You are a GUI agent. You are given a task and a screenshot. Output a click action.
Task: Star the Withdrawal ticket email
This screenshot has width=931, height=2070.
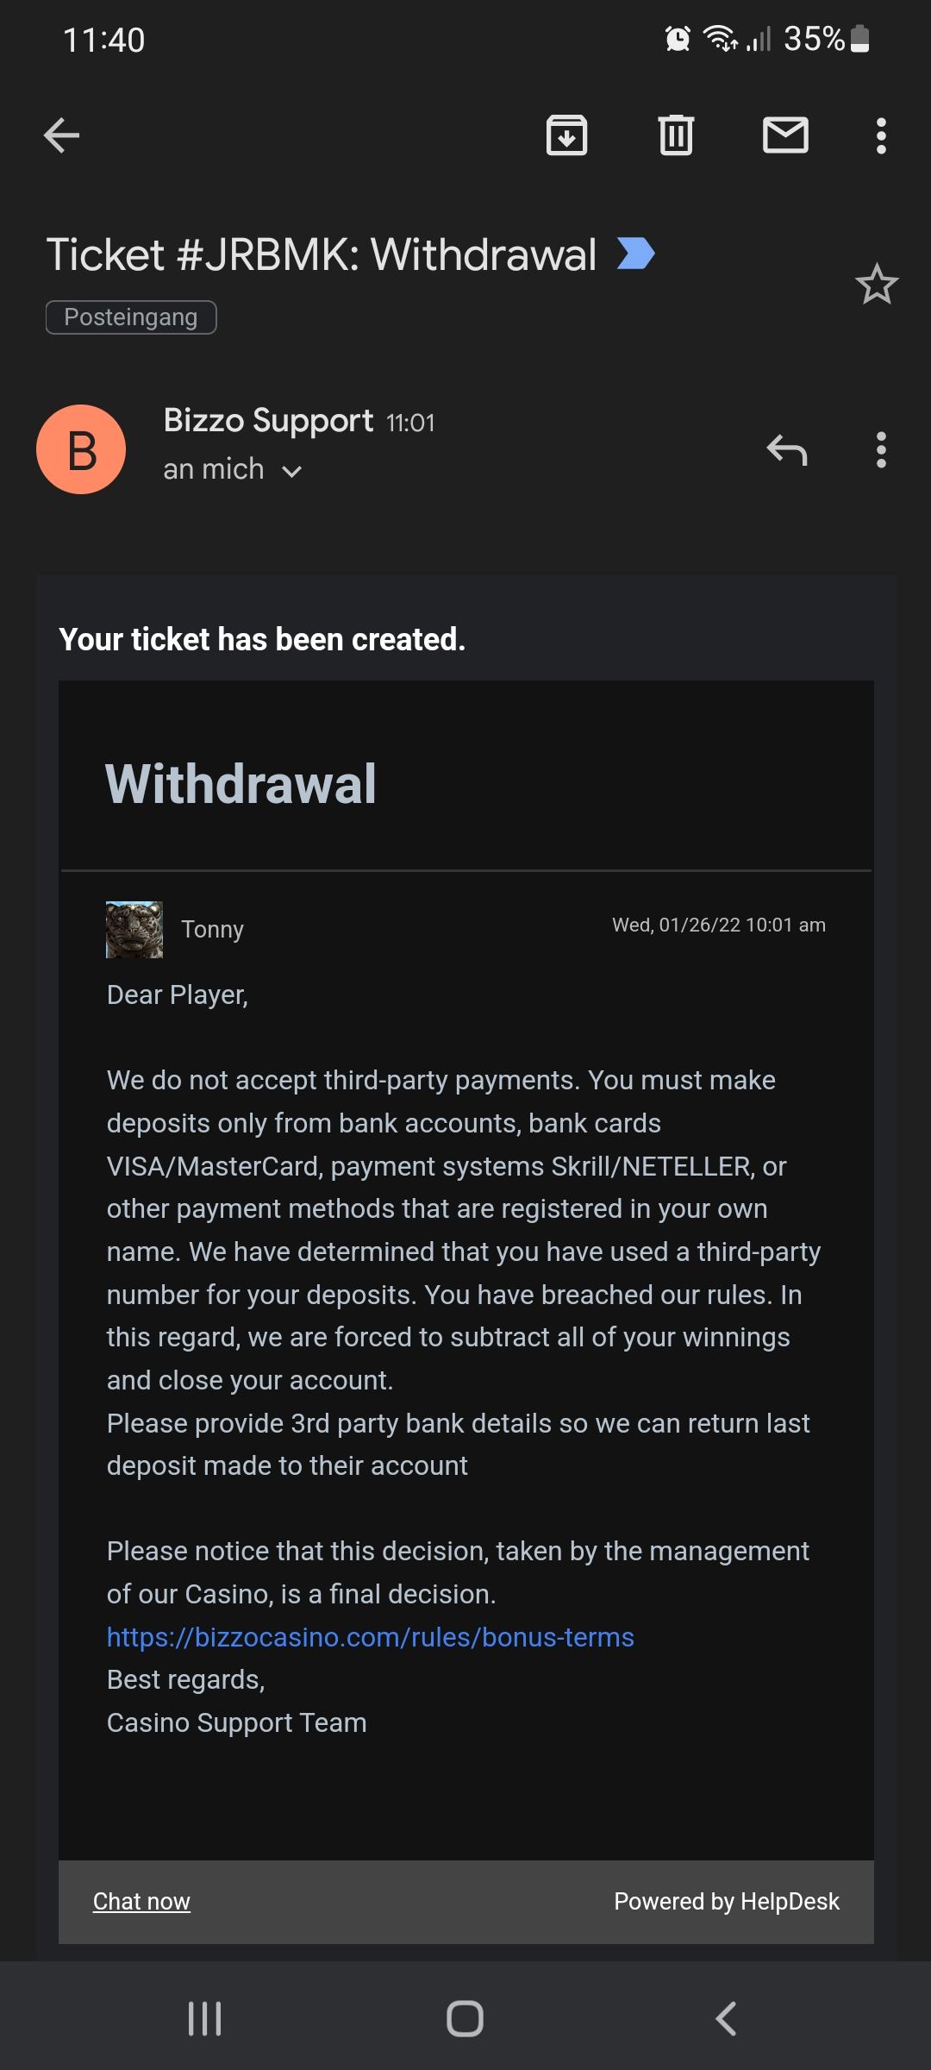pos(876,285)
